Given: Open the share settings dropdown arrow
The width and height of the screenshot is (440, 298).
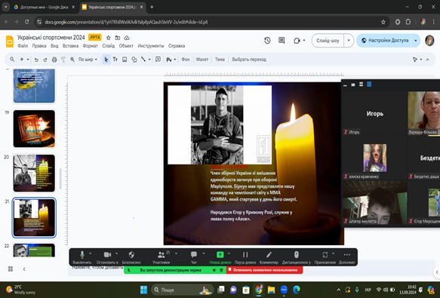Looking at the screenshot, I should [x=416, y=41].
